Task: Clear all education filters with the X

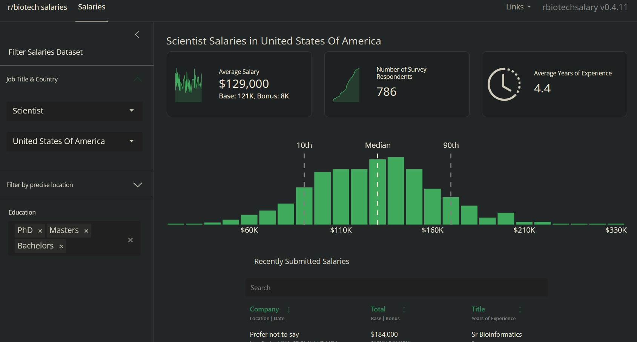Action: point(130,240)
